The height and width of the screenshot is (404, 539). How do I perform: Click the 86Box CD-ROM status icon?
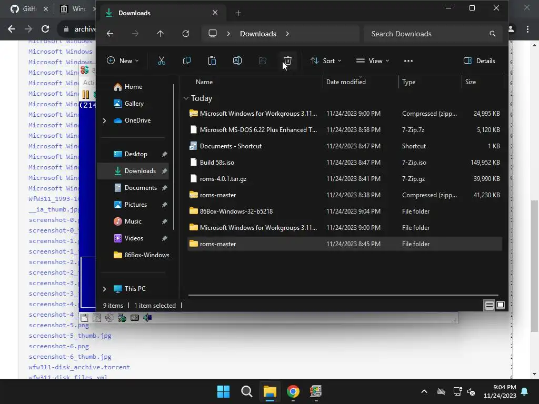pos(109,318)
